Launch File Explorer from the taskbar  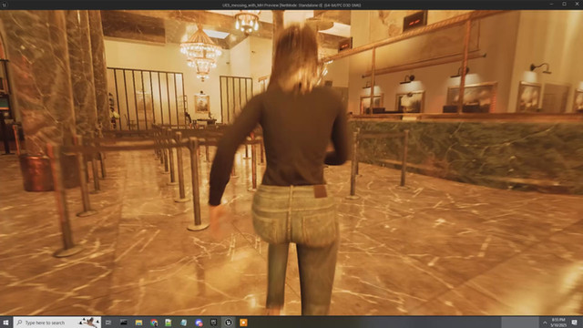click(138, 323)
